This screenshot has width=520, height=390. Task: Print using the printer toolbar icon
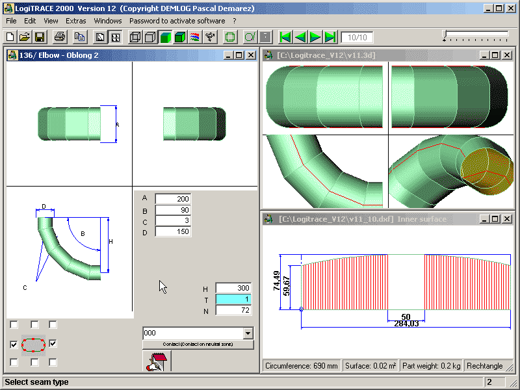click(x=60, y=37)
